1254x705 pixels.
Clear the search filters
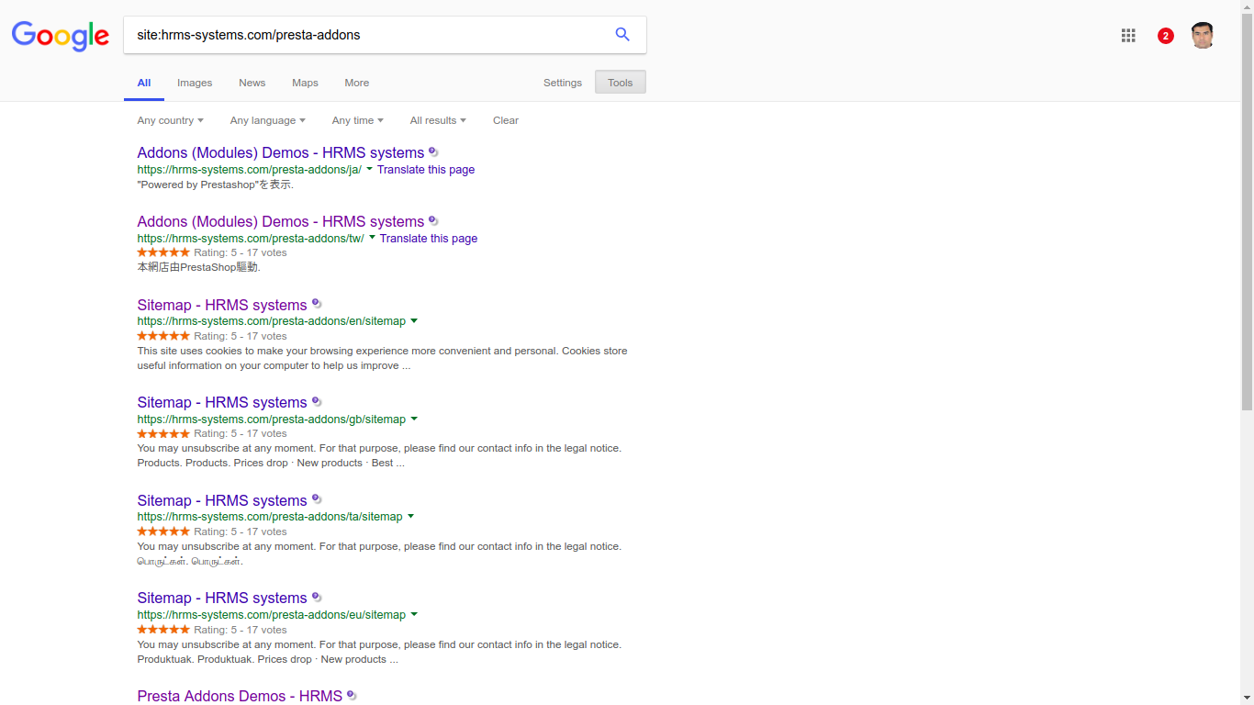click(x=506, y=120)
